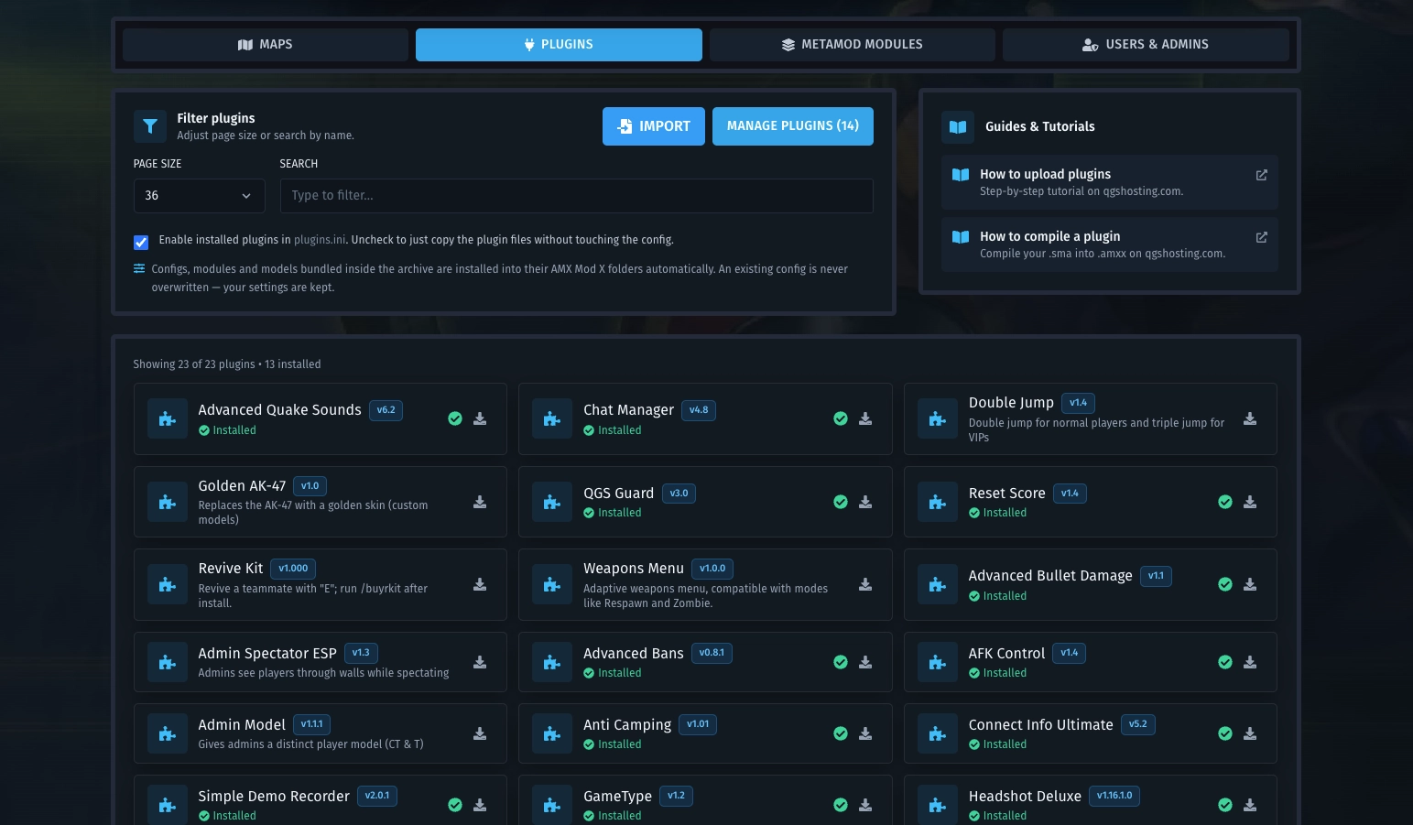Open the Page Size dropdown
Image resolution: width=1413 pixels, height=825 pixels.
(x=200, y=196)
